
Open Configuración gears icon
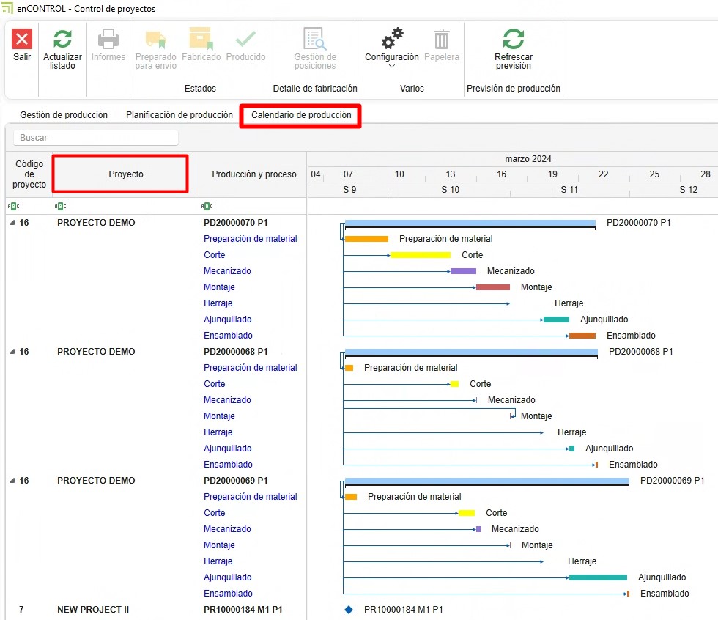[x=392, y=38]
